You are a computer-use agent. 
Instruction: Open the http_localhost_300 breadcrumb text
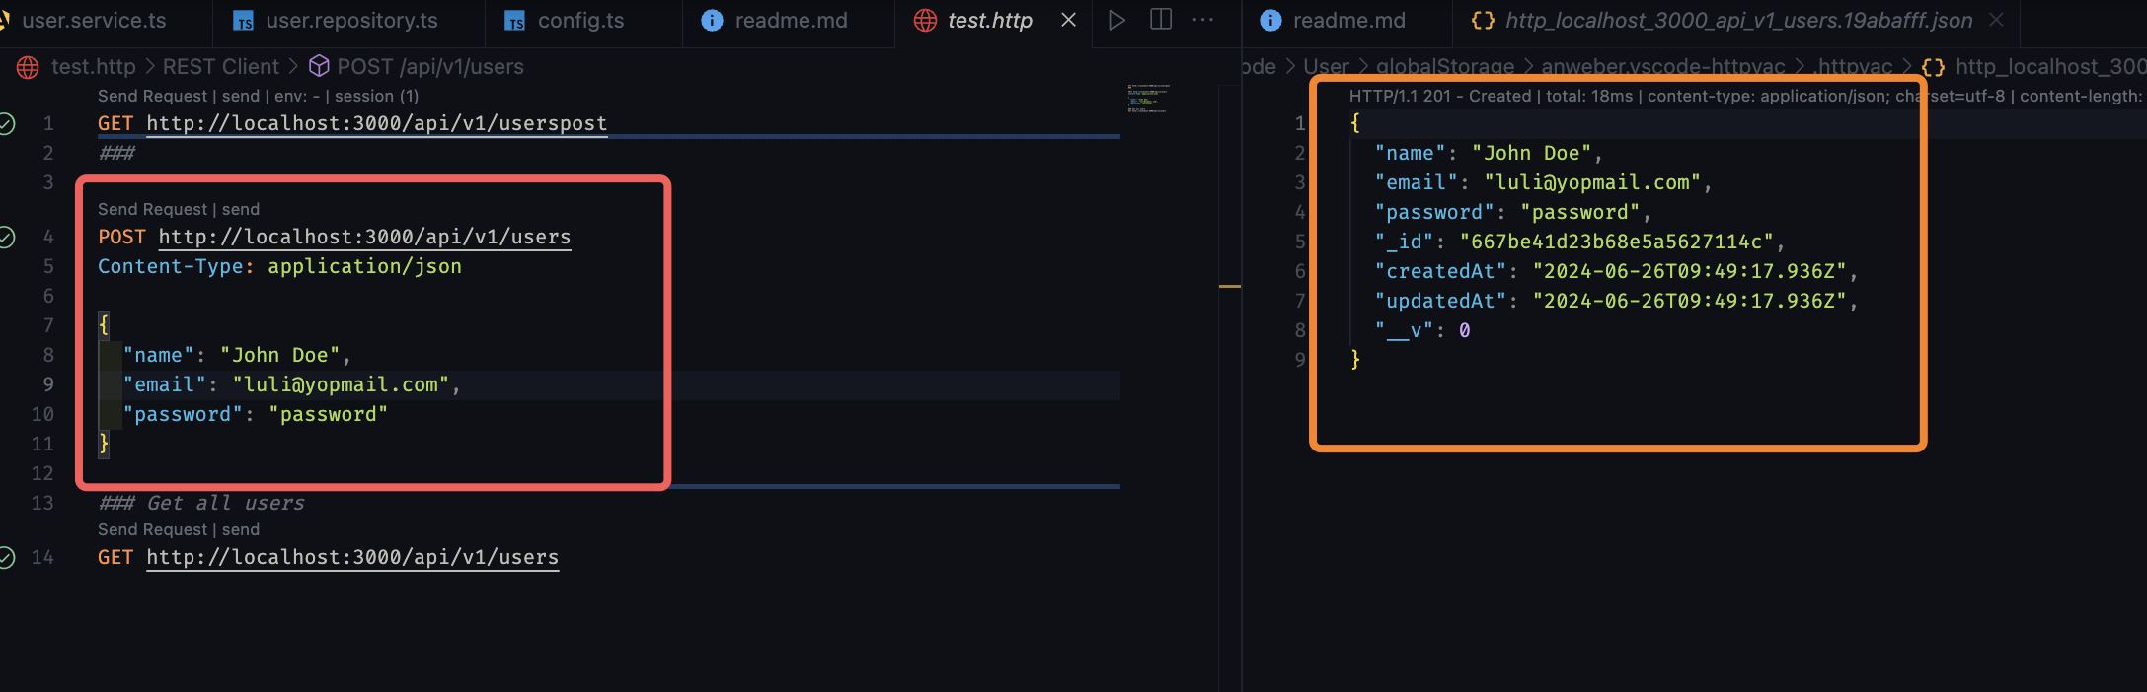[2051, 67]
